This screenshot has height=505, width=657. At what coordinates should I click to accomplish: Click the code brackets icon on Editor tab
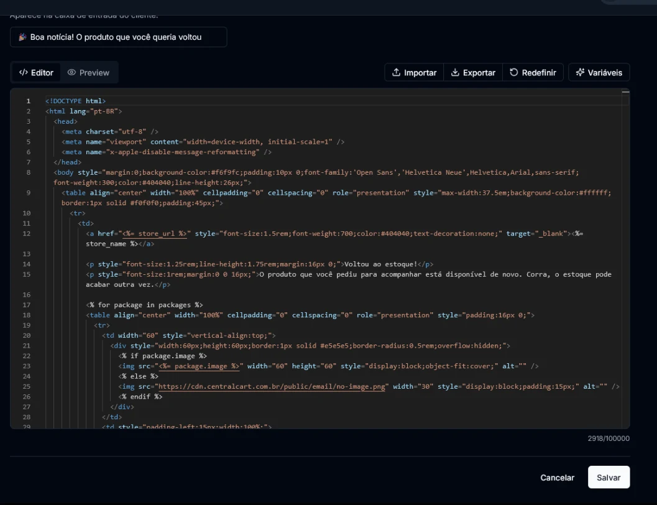[x=24, y=73]
